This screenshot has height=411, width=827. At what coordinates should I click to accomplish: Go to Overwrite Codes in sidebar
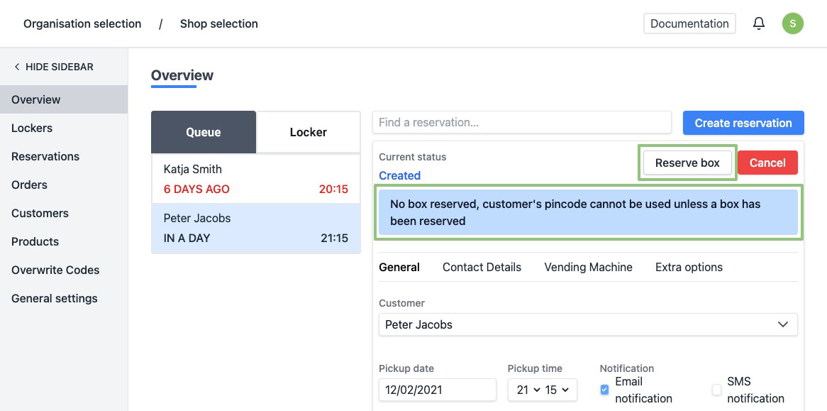pyautogui.click(x=55, y=270)
